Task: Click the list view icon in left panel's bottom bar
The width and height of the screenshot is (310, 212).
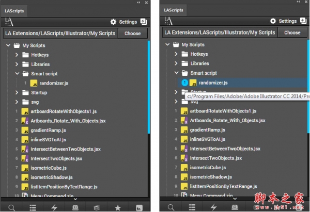Action: 33,207
